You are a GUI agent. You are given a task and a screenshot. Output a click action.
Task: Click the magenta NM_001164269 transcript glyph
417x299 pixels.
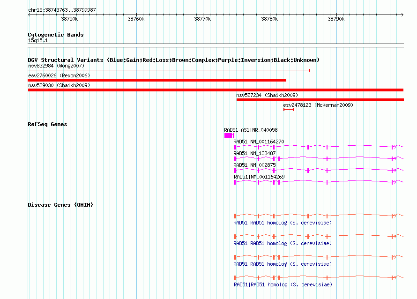[319, 182]
